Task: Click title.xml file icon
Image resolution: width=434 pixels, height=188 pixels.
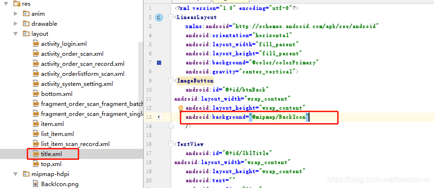Action: tap(36, 154)
